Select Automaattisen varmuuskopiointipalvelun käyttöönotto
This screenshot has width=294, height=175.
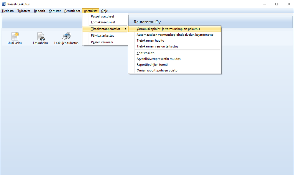[x=175, y=35]
